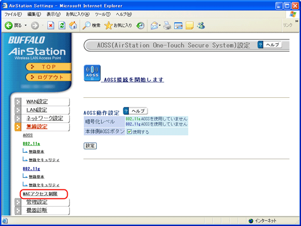Viewport: 301px width, 226px height.
Task: Print the page with the printer icon
Action: click(167, 25)
